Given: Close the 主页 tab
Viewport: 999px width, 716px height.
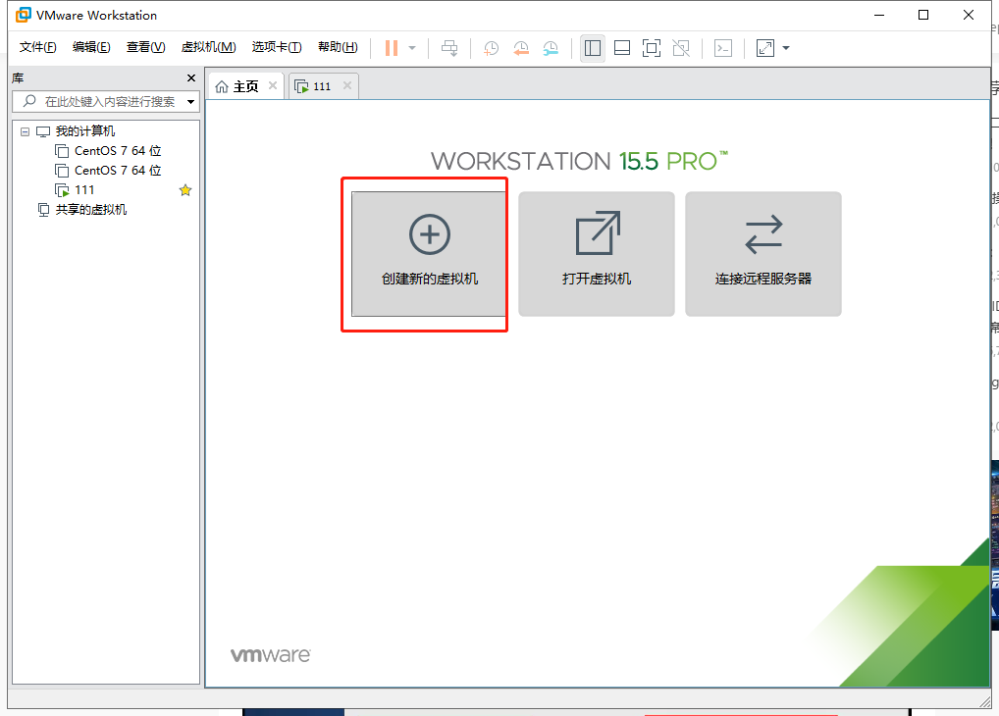Looking at the screenshot, I should pos(273,85).
